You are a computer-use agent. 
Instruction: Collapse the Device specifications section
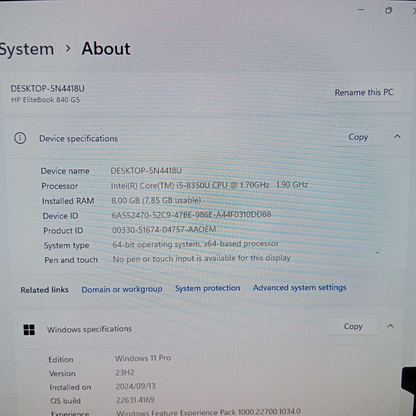397,137
